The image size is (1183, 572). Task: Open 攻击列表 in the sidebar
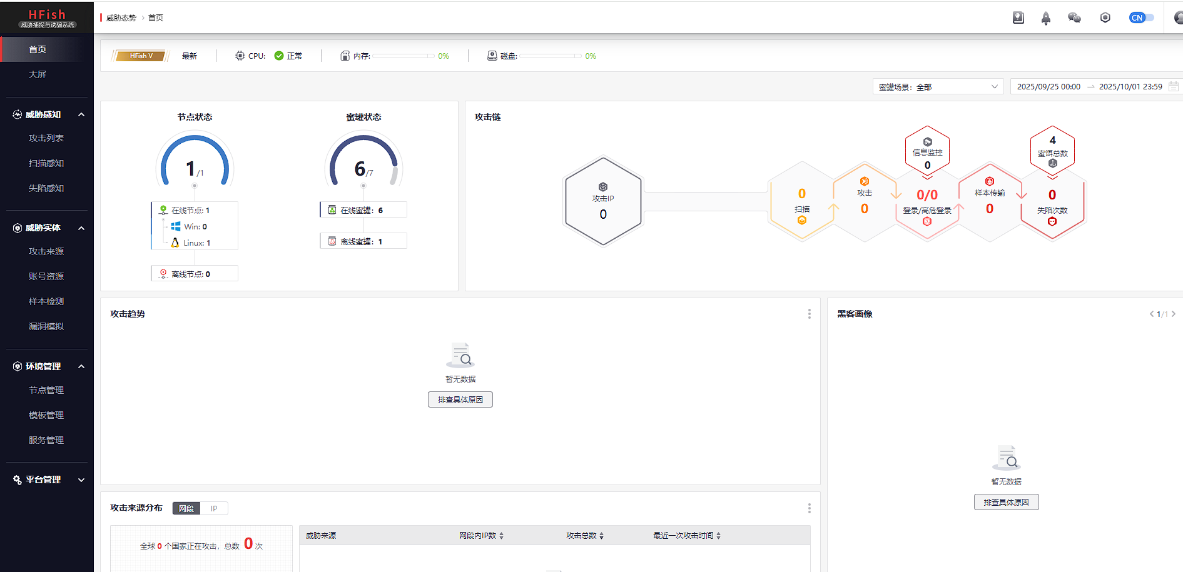click(46, 138)
